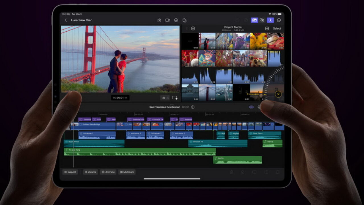This screenshot has width=364, height=205.
Task: Close the jog wheel with the X button
Action: (278, 94)
